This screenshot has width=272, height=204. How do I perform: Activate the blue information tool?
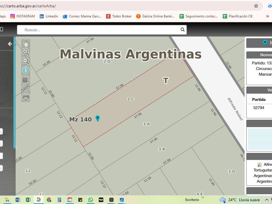coord(26,70)
